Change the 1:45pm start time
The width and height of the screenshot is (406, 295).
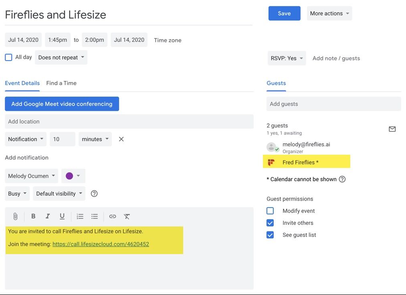pyautogui.click(x=57, y=40)
